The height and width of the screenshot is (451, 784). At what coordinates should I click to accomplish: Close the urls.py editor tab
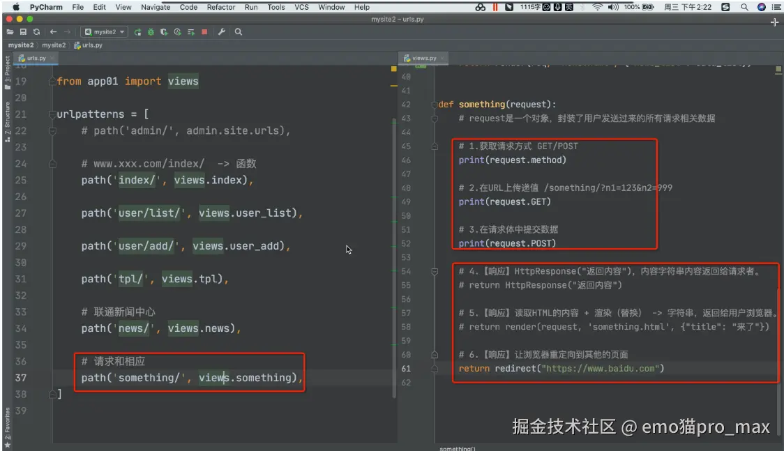52,58
